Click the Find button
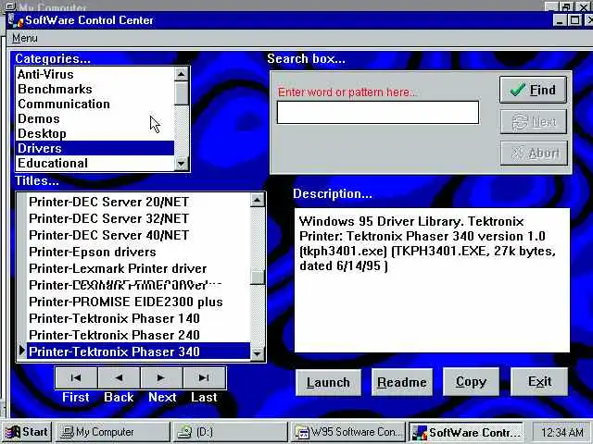The height and width of the screenshot is (444, 593). (534, 90)
